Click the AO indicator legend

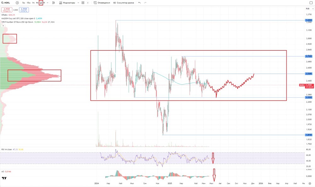[x=6, y=172]
